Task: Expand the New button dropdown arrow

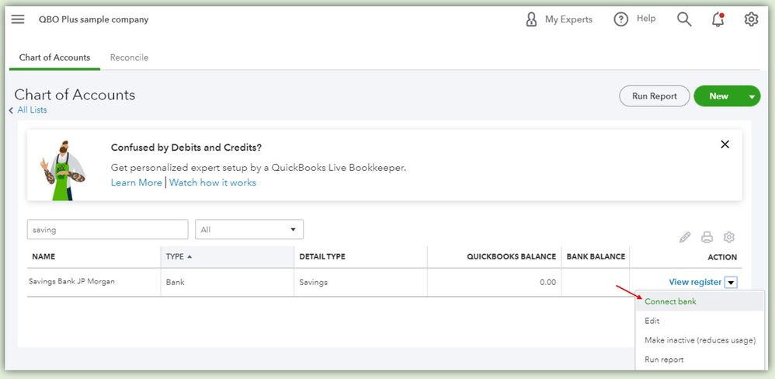Action: [x=752, y=96]
